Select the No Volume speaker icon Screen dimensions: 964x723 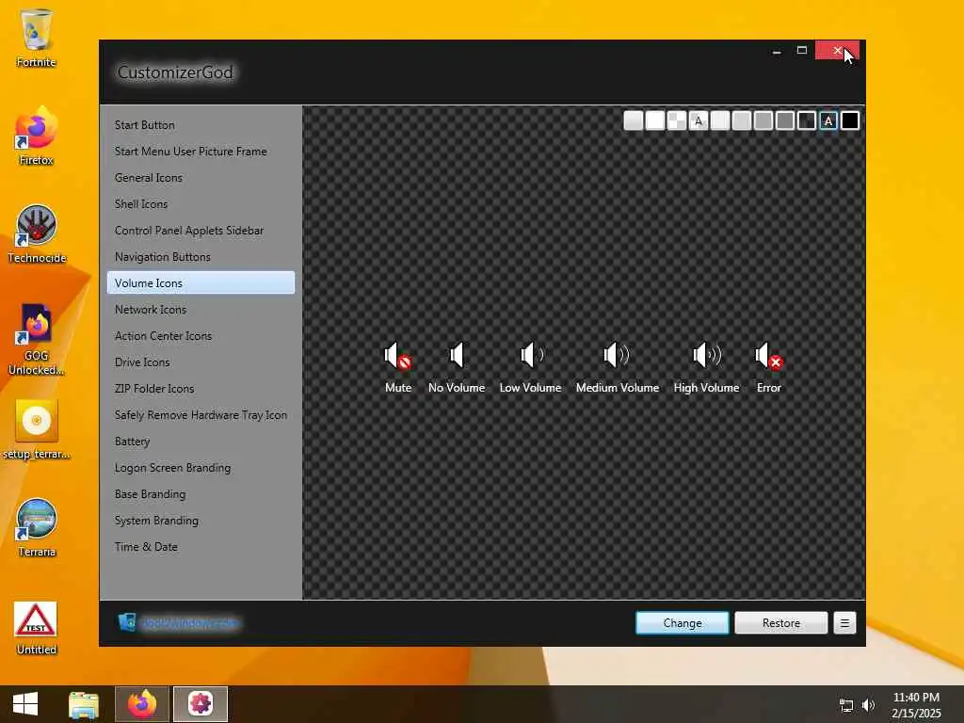coord(457,355)
